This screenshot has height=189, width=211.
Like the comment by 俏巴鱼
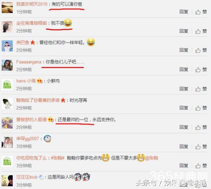pos(201,50)
